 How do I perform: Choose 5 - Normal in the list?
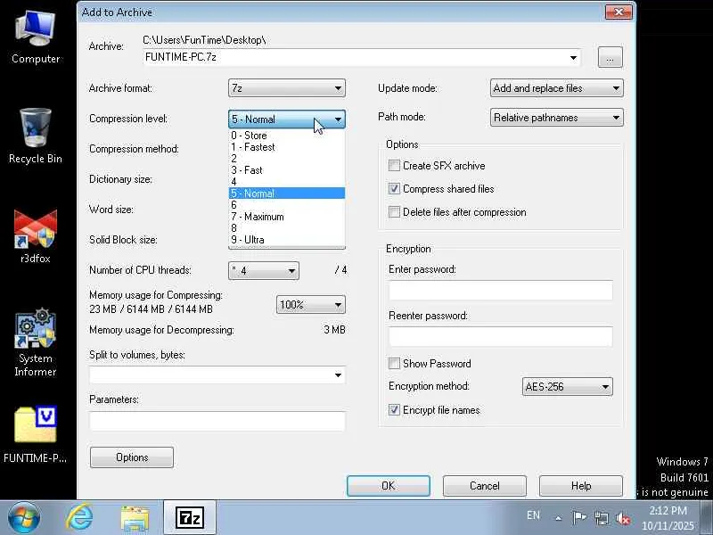coord(286,193)
